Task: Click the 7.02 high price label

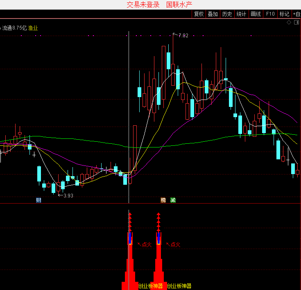Action: [183, 36]
